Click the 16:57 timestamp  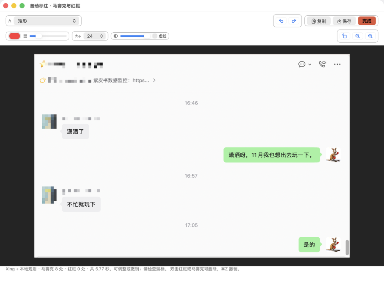click(x=191, y=176)
